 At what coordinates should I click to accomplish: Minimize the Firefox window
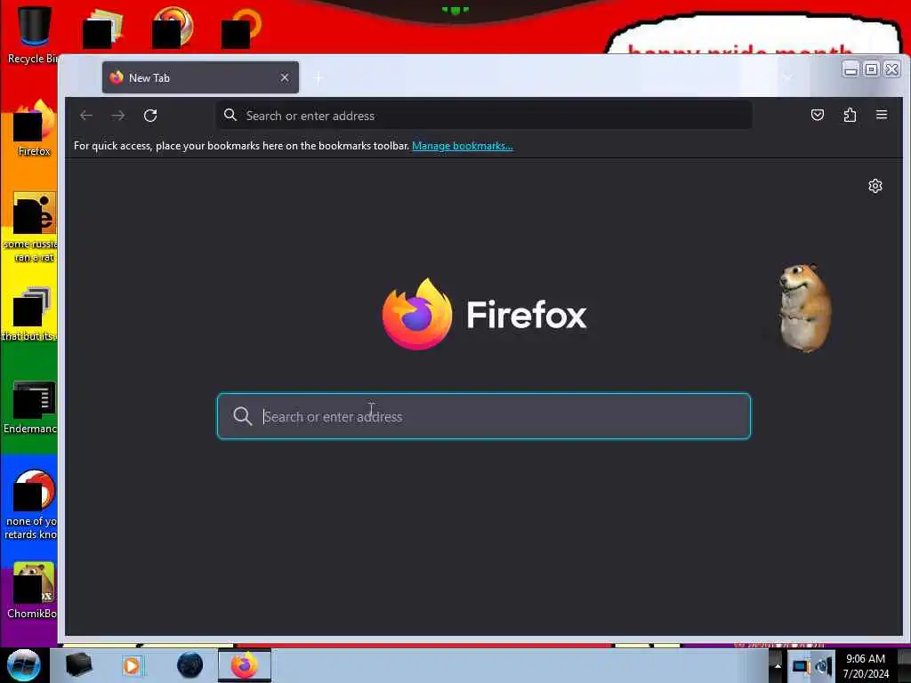[851, 69]
